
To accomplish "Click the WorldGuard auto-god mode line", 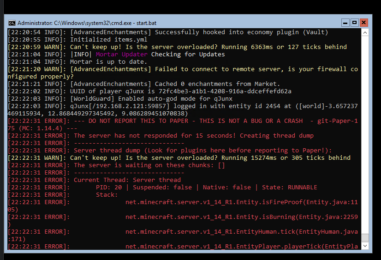I will click(120, 98).
